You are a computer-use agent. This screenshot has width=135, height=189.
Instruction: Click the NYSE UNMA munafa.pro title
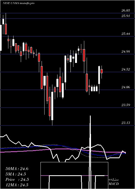point(18,3)
